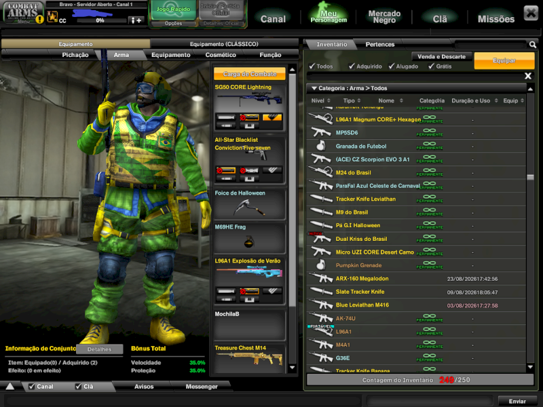Viewport: 543px width, 407px height.
Task: Click the Enviar chat button
Action: [517, 401]
